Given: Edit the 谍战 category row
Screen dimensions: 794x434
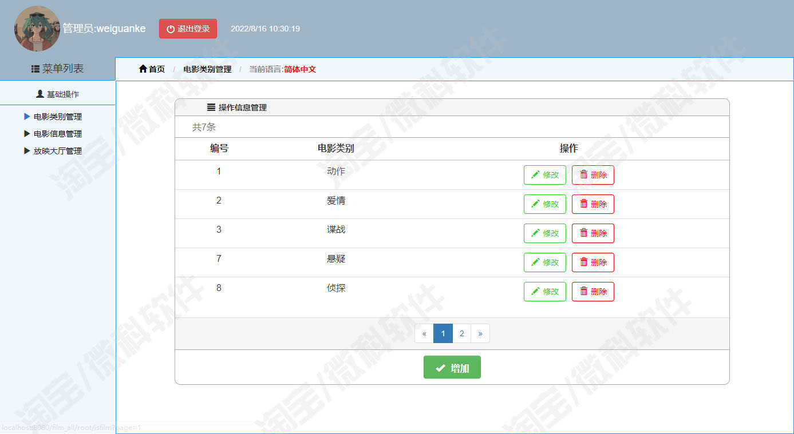Looking at the screenshot, I should [545, 233].
